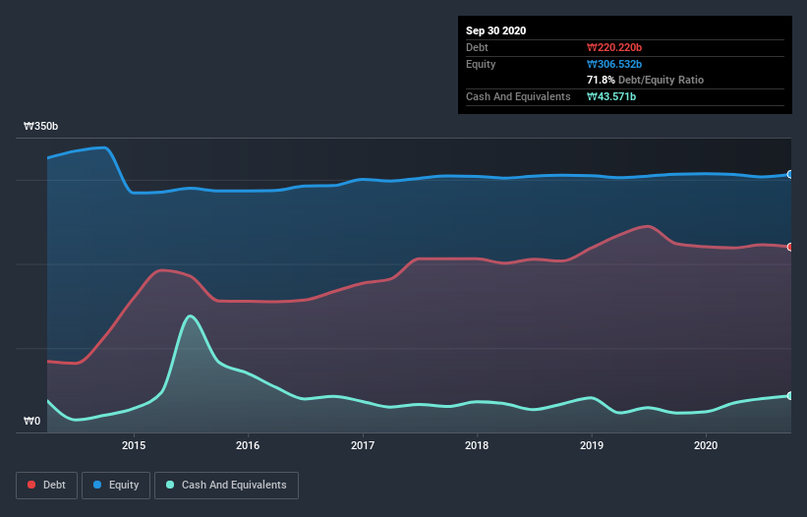Click the 71.8% Debt/Equity Ratio text
This screenshot has width=807, height=517.
tap(646, 80)
